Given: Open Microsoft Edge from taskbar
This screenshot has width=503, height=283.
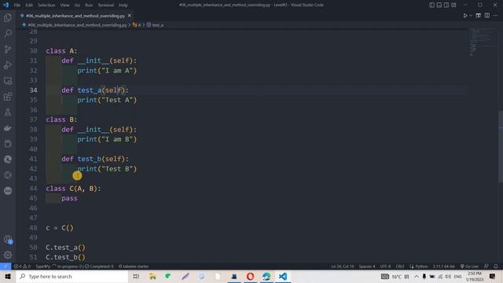Looking at the screenshot, I should pos(266,277).
